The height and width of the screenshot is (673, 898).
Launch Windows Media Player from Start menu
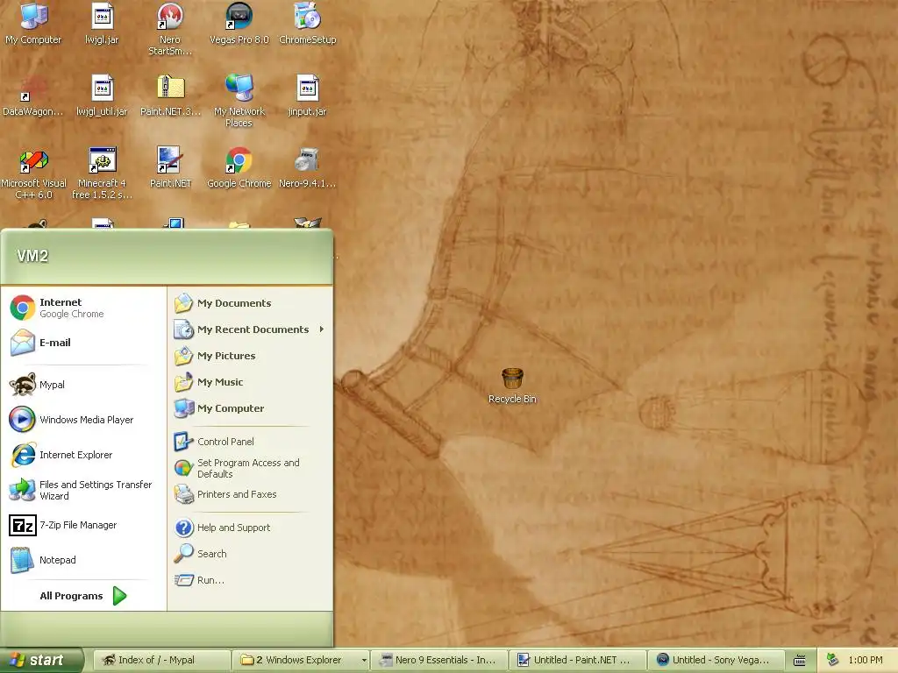coord(83,420)
